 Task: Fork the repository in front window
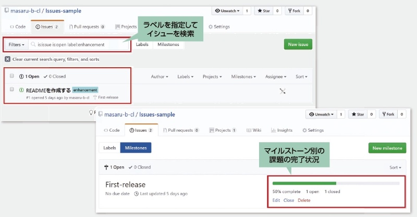tap(388, 114)
